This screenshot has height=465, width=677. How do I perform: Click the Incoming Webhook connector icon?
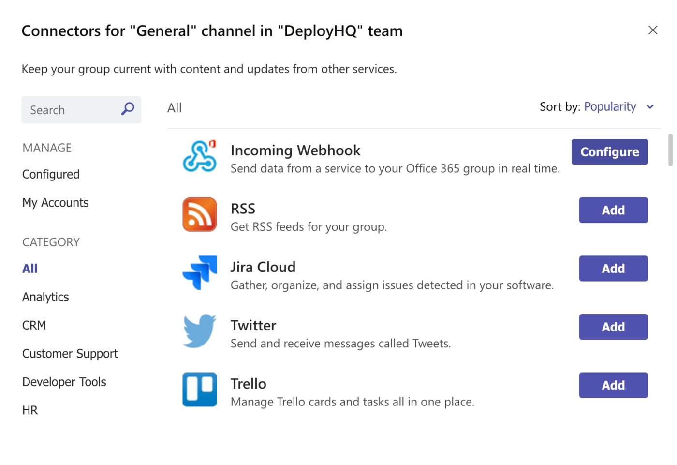tap(199, 156)
